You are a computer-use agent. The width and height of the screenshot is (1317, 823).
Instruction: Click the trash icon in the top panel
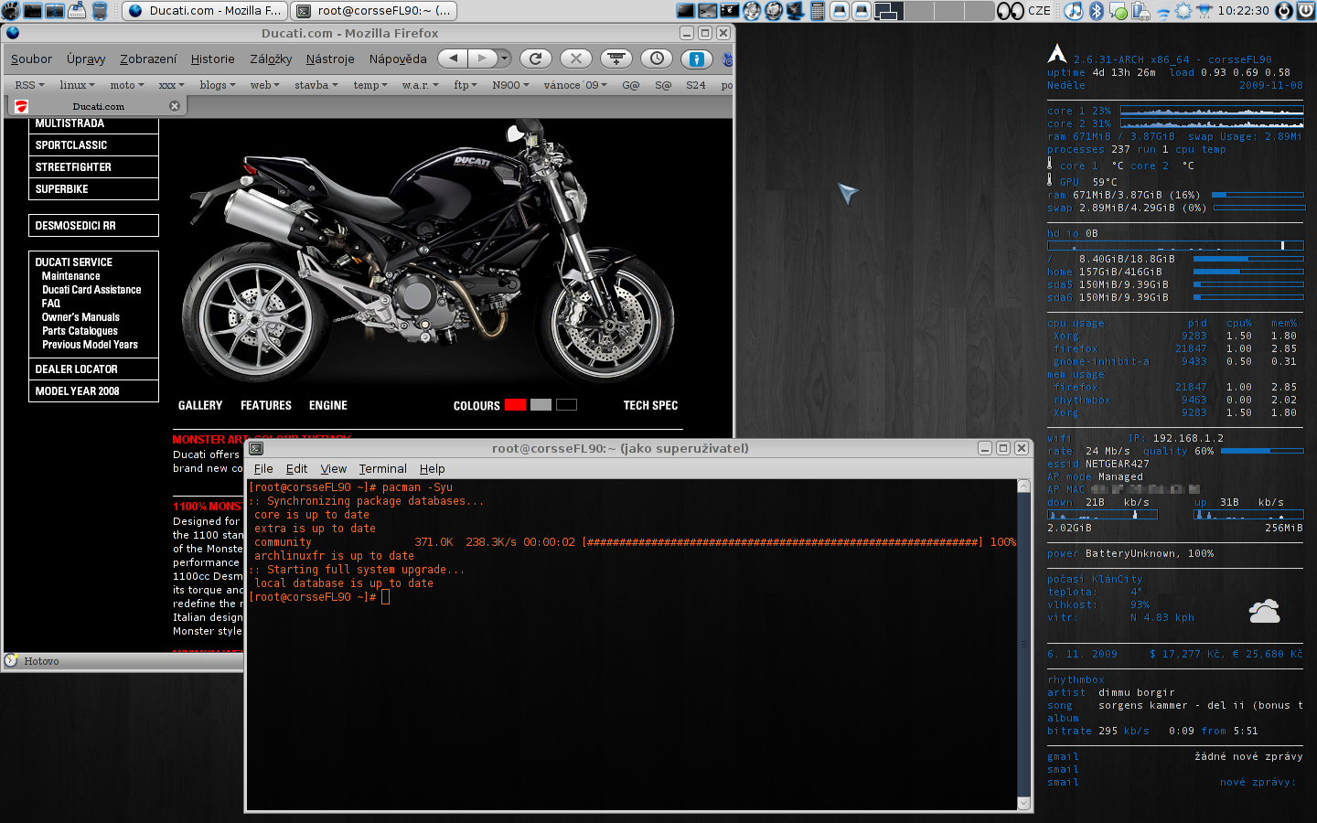[100, 11]
